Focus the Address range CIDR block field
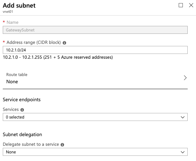 (95, 50)
